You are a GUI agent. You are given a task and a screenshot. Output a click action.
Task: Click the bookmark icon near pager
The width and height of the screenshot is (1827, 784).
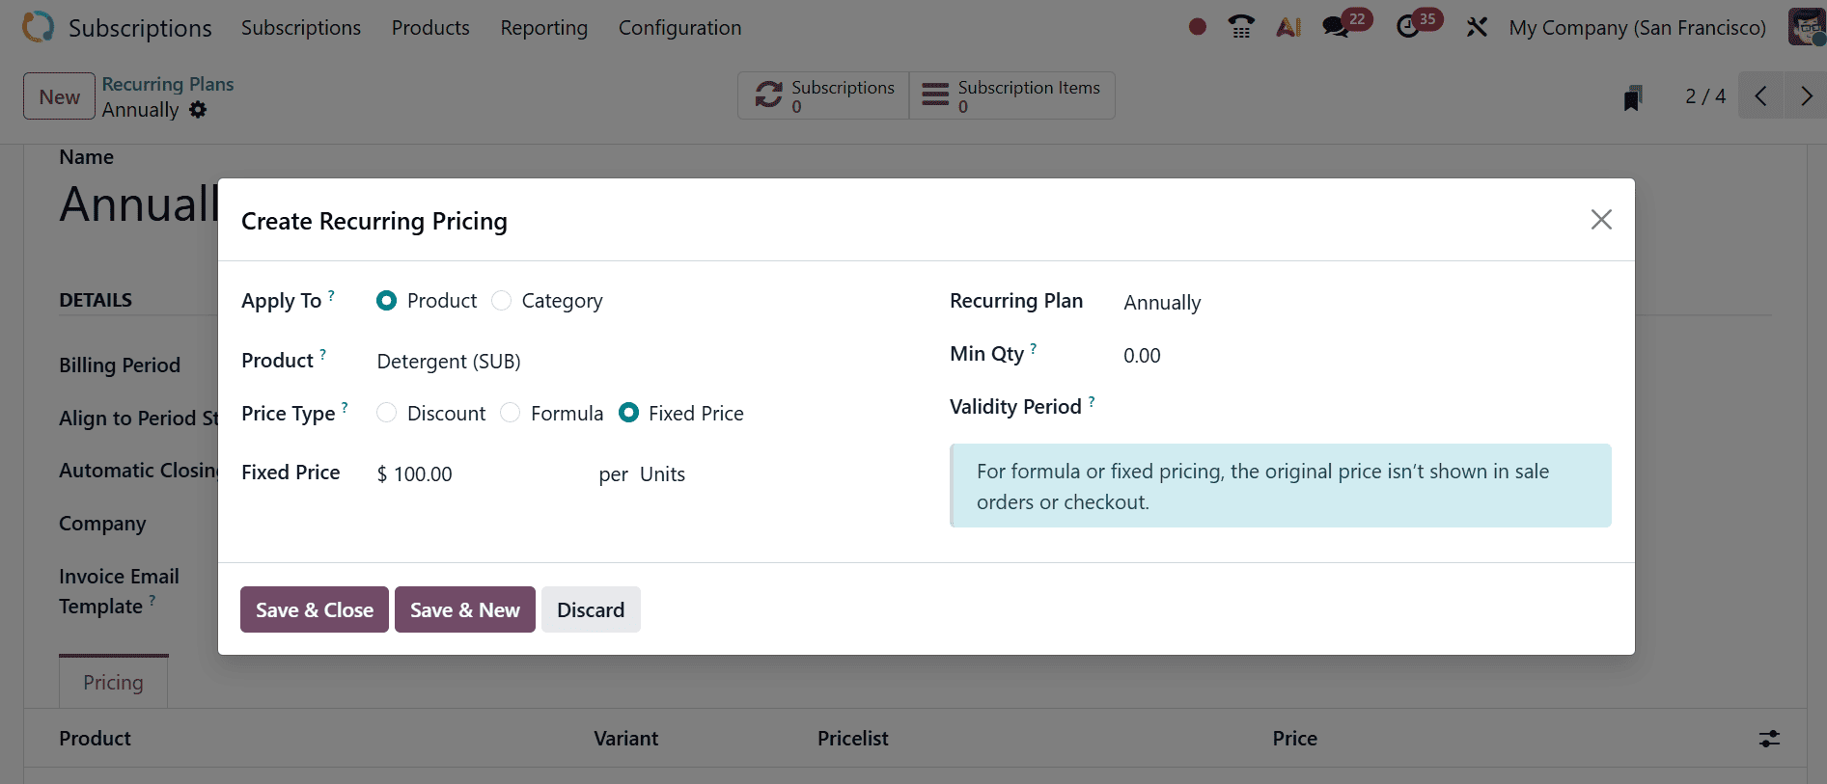tap(1633, 97)
